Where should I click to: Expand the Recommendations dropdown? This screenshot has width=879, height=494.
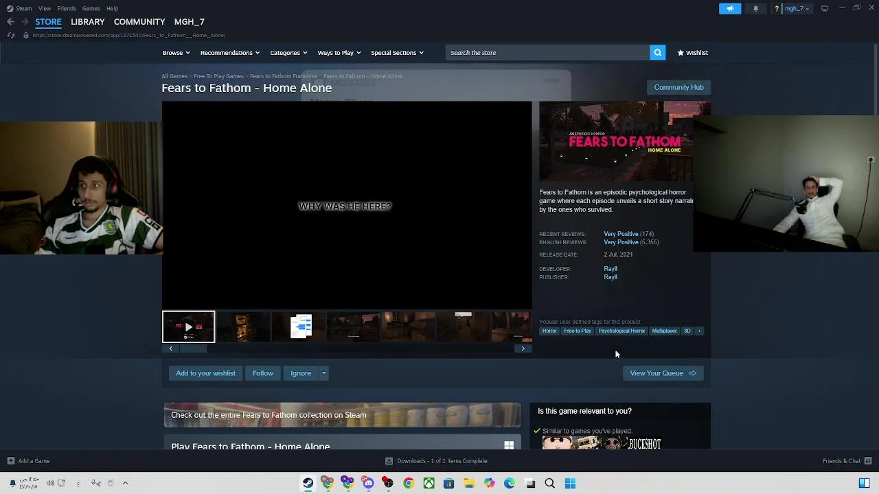pyautogui.click(x=229, y=53)
